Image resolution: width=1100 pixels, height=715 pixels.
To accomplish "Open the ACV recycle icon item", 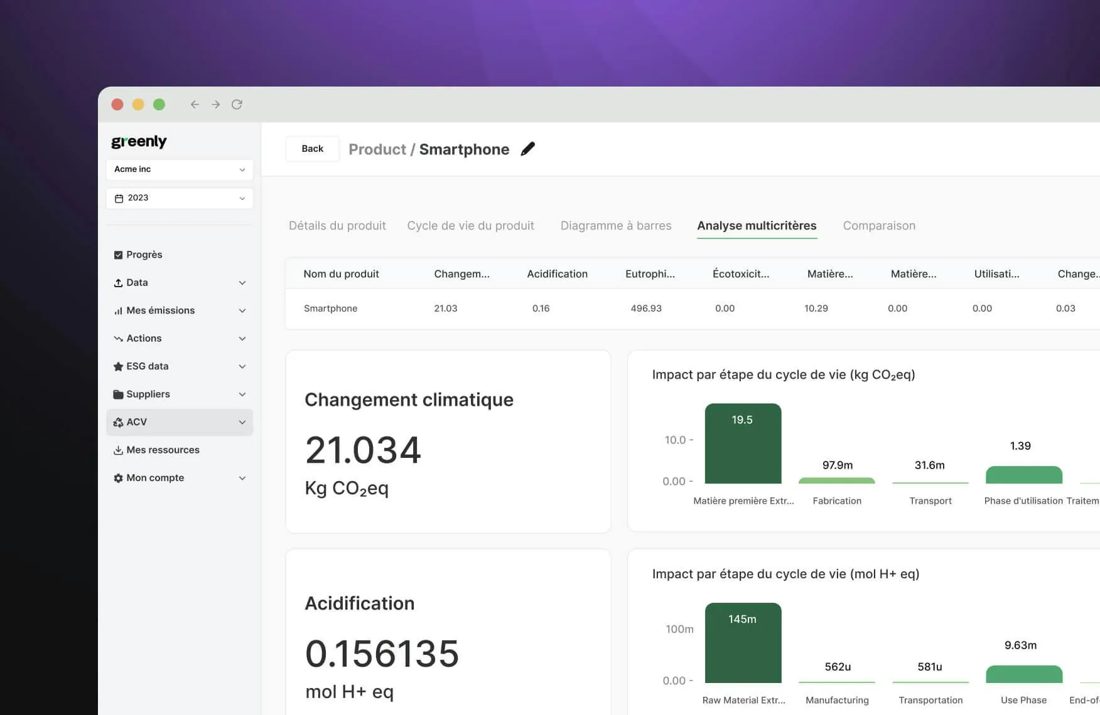I will 118,422.
